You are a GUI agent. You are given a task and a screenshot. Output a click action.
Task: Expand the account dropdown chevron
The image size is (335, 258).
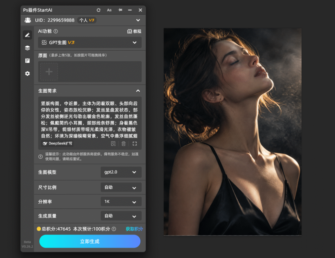(x=138, y=20)
